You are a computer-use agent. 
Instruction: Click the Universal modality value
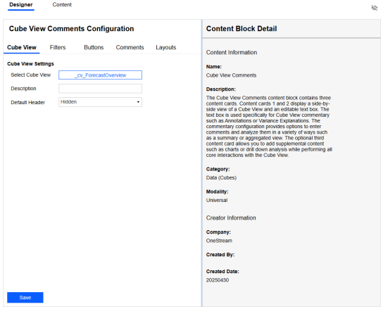217,201
